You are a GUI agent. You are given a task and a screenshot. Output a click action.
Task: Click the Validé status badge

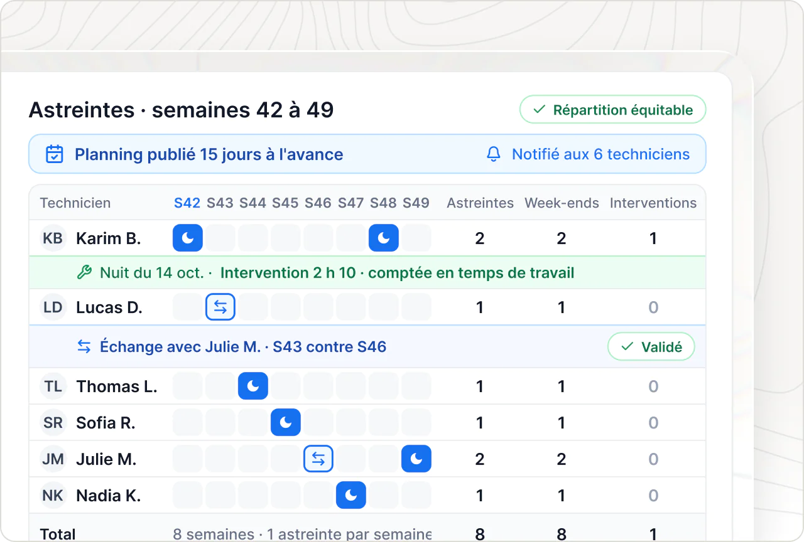pyautogui.click(x=651, y=347)
